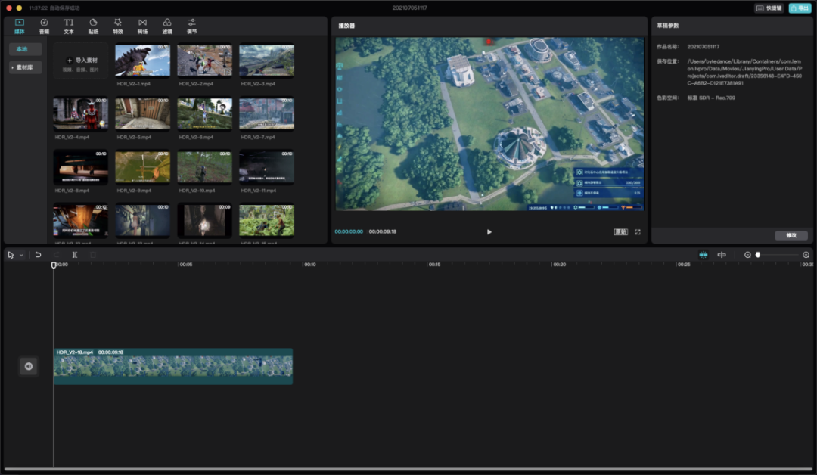Viewport: 817px width, 475px height.
Task: Click the project title 20210705117
Action: point(409,8)
